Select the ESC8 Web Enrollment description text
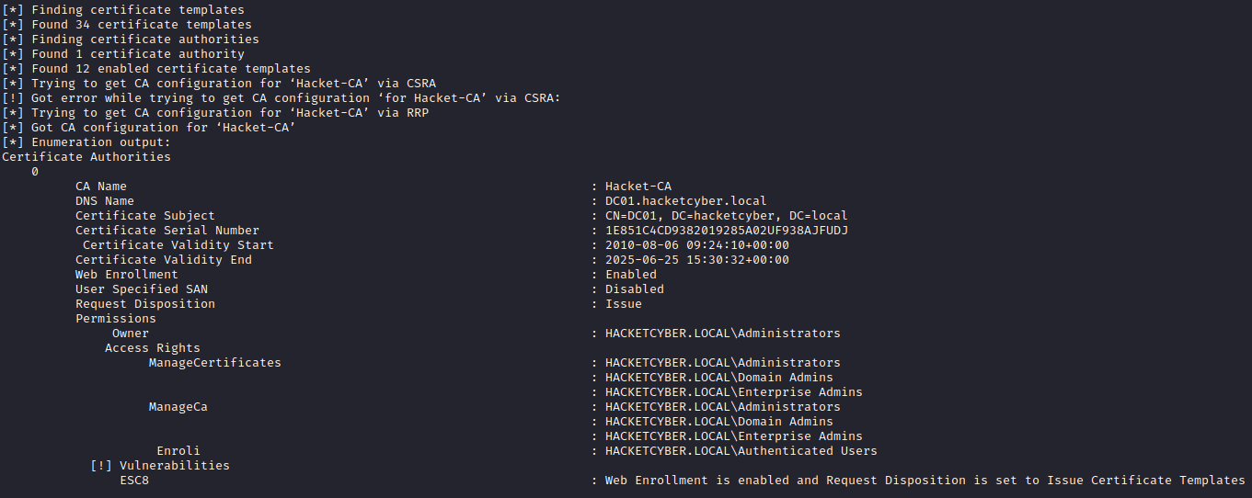Image resolution: width=1252 pixels, height=498 pixels. [x=925, y=481]
